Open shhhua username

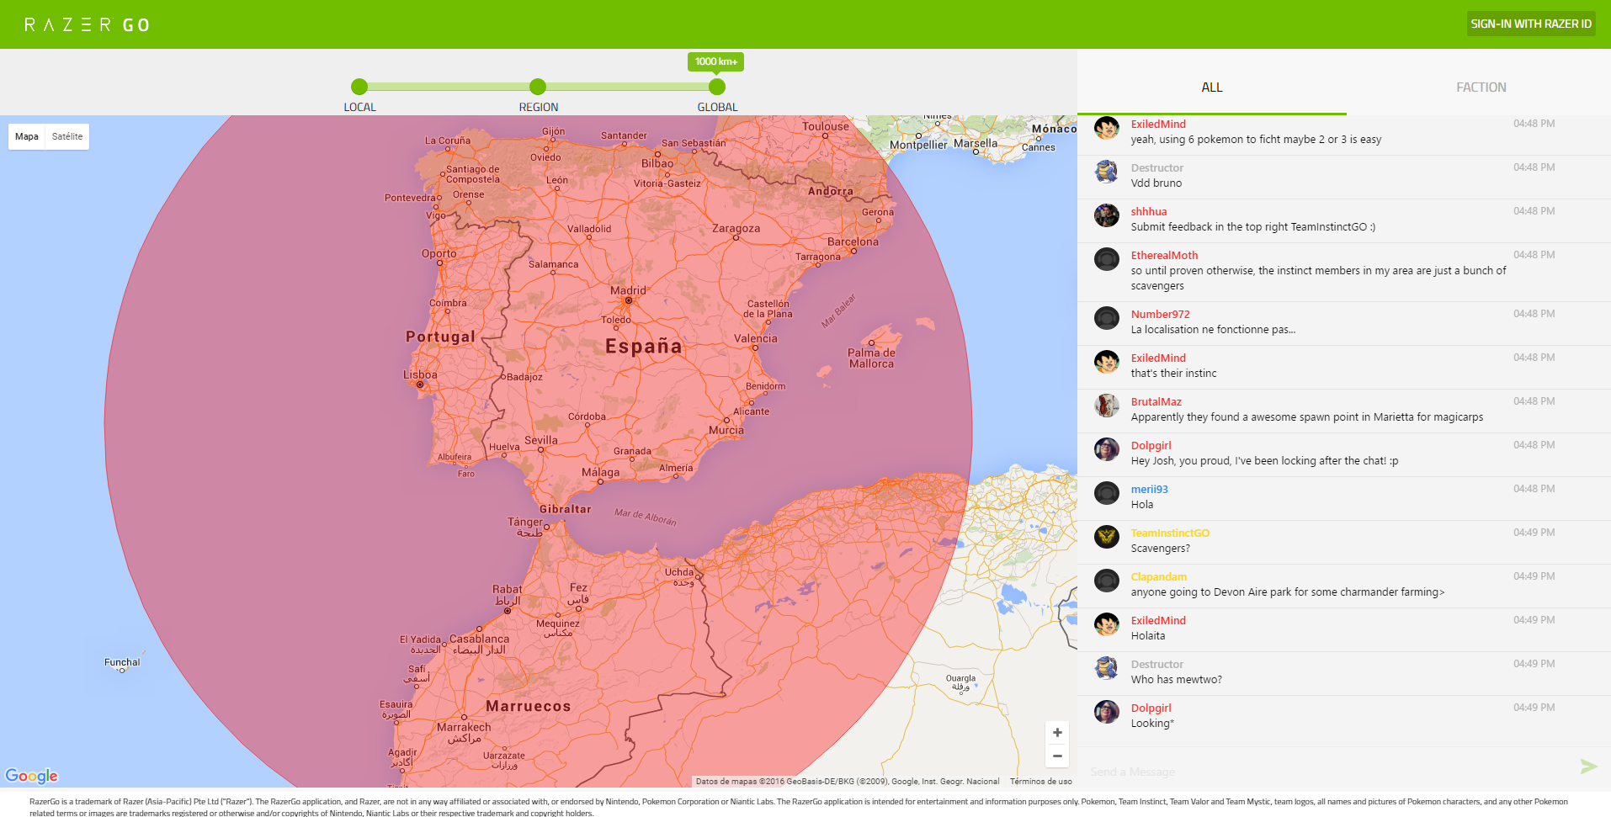pos(1149,211)
